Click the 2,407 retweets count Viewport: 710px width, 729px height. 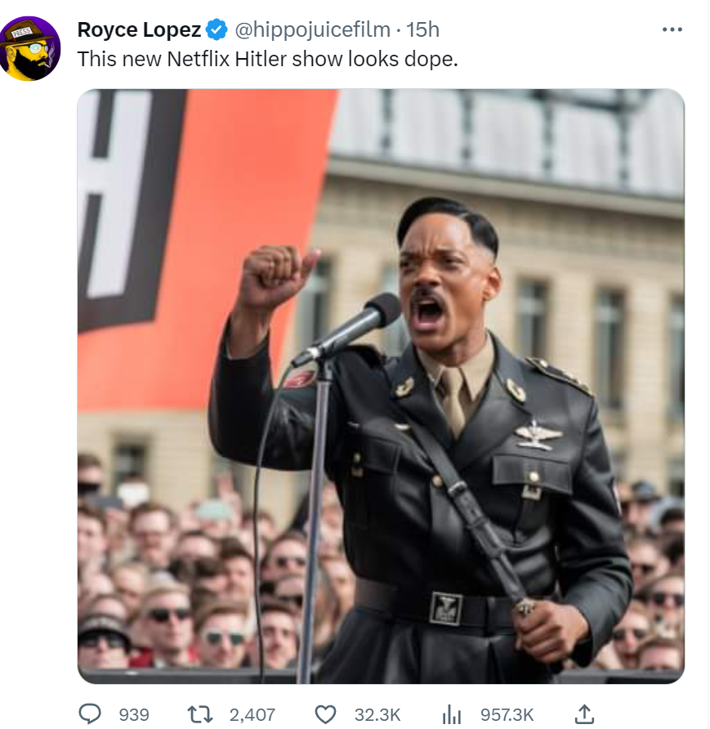coord(252,714)
